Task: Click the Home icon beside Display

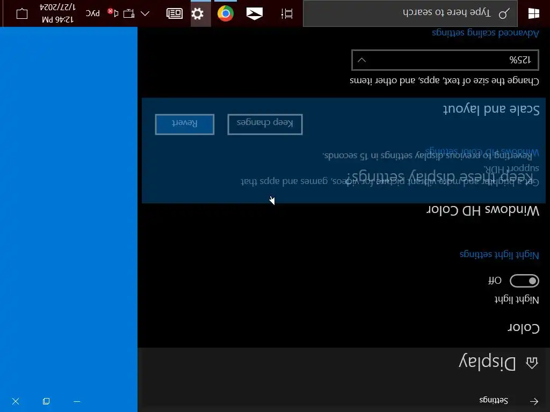Action: [532, 363]
